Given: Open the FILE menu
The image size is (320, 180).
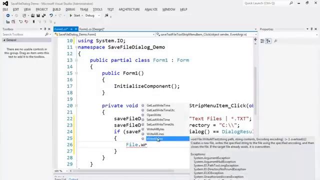Looking at the screenshot, I should pyautogui.click(x=5, y=9).
